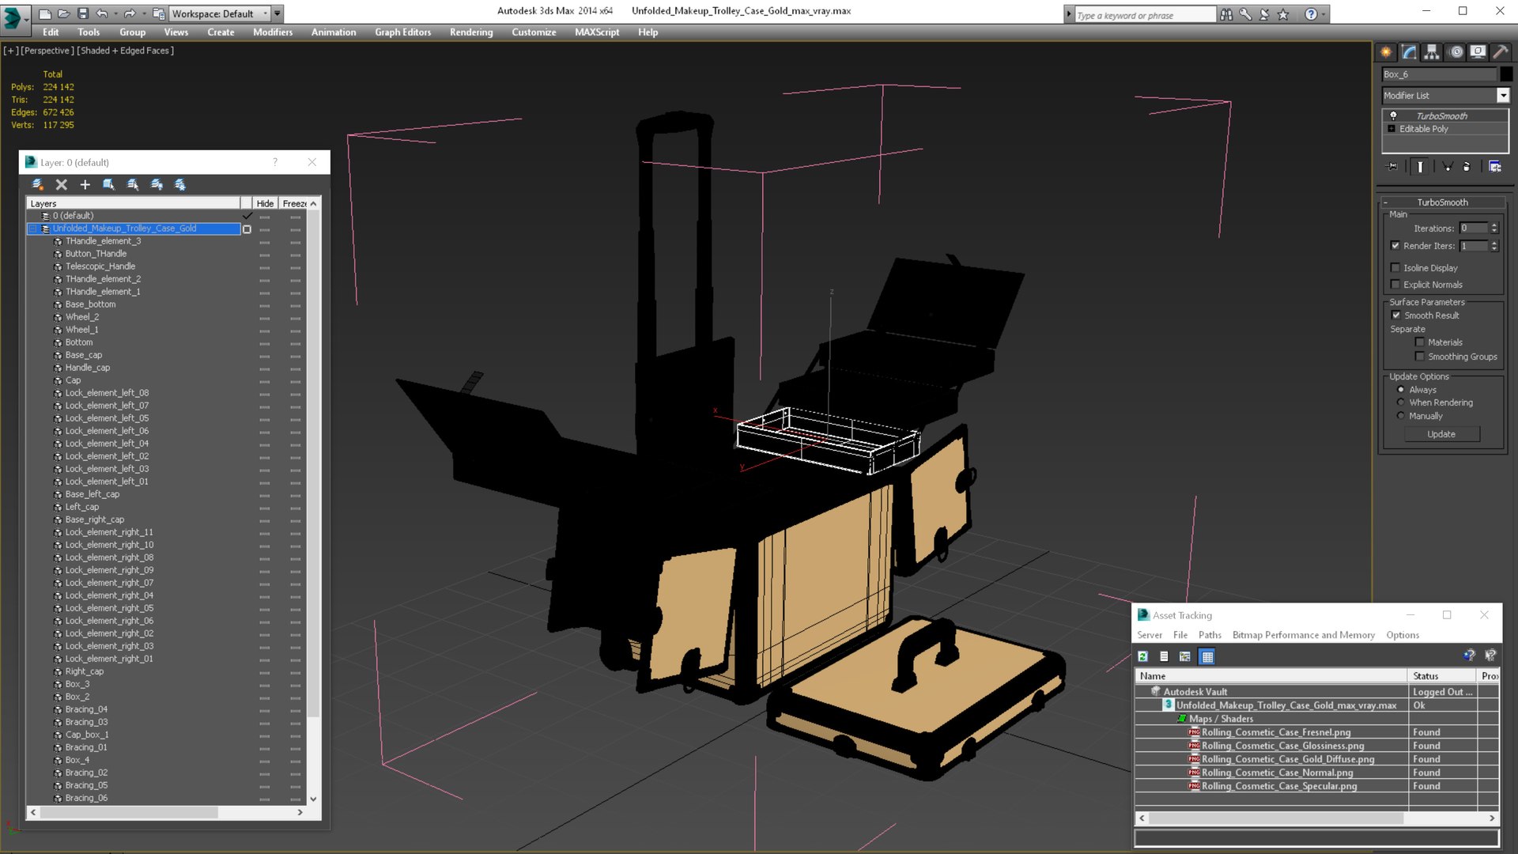Select Rolling_Cosmetic_Case_Normal.png in Asset Tracking
The image size is (1518, 854).
pos(1277,773)
